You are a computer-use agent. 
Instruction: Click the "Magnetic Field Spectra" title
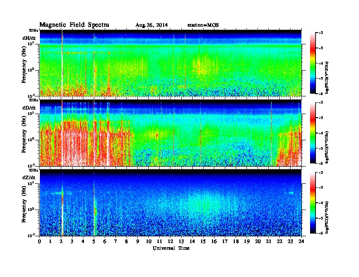[x=74, y=25]
